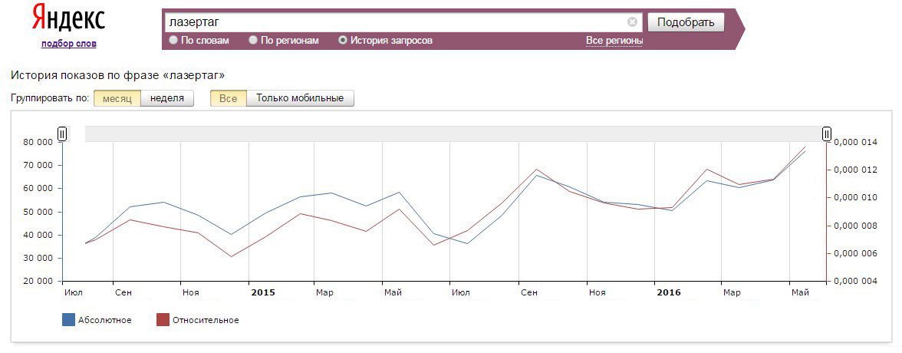Select the 'История запросов' radio button
Image resolution: width=902 pixels, height=353 pixels.
pos(343,41)
